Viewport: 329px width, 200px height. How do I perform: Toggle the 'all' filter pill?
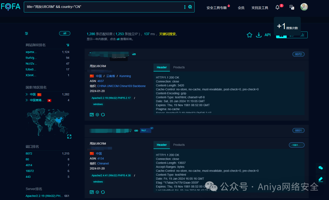[x=65, y=33]
